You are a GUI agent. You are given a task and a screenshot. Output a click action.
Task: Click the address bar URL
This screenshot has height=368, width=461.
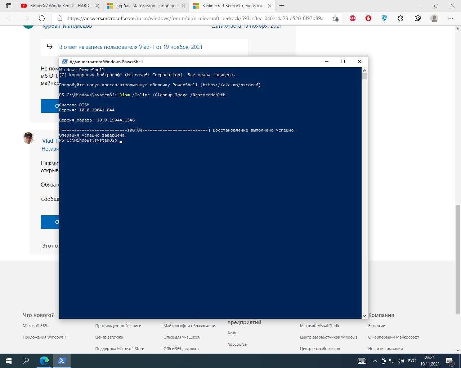coord(196,18)
